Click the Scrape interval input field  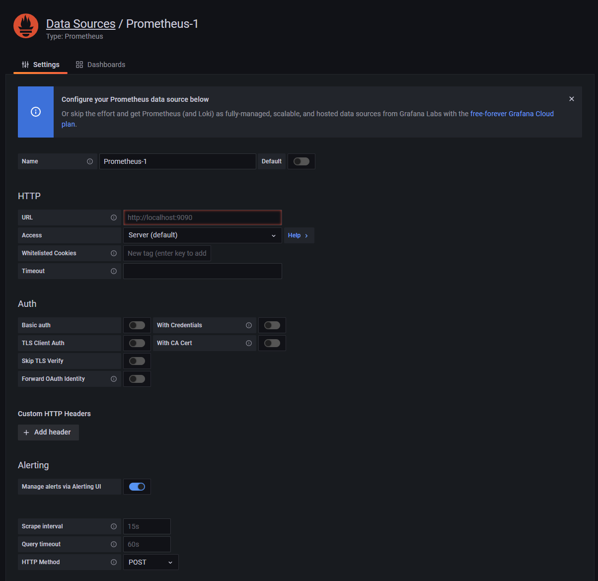(147, 526)
